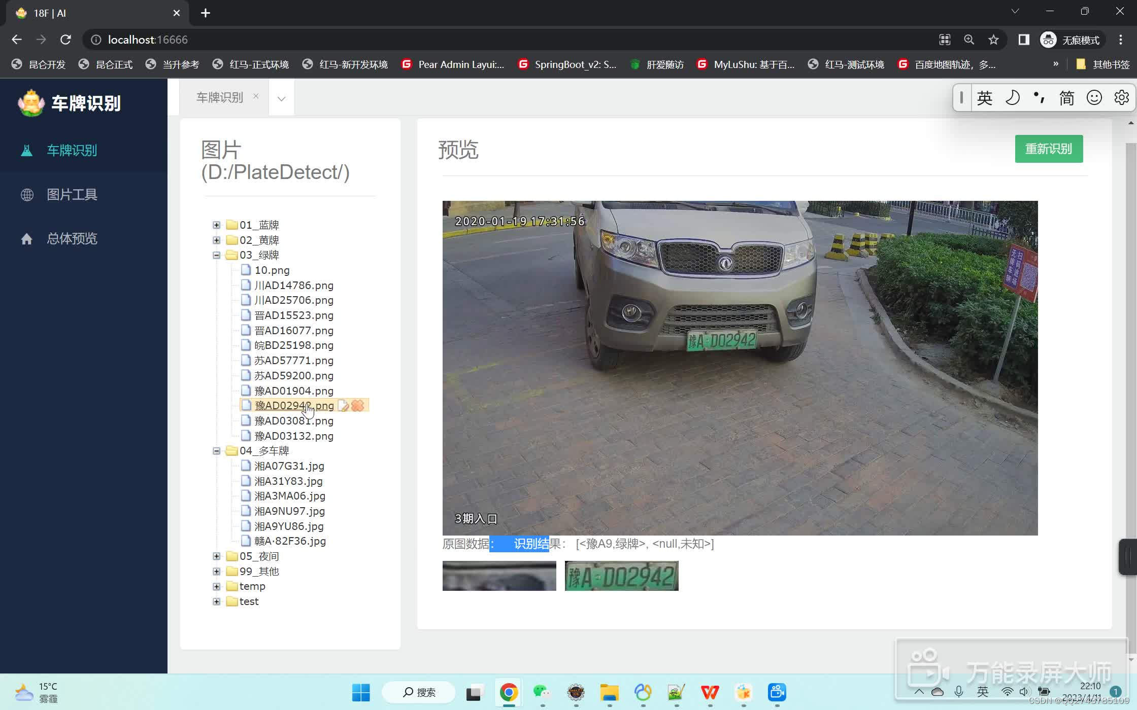This screenshot has height=710, width=1137.
Task: Toggle simplified Chinese by clicking 简
Action: (x=1066, y=97)
